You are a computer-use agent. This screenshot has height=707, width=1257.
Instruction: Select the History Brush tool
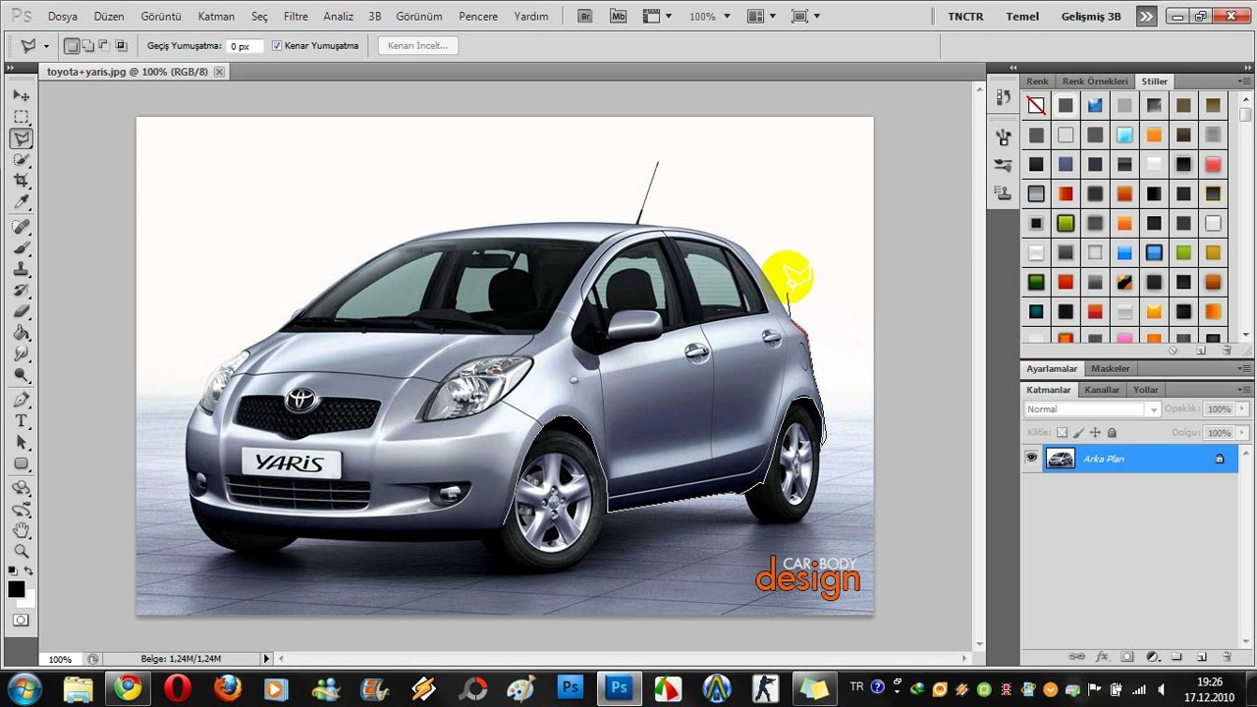(x=21, y=291)
